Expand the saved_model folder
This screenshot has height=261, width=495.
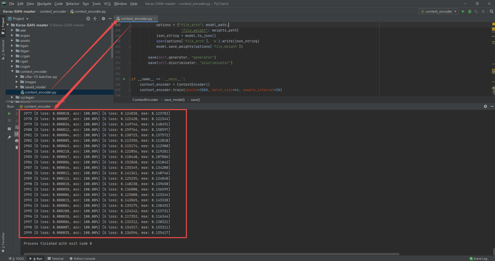tap(17, 87)
